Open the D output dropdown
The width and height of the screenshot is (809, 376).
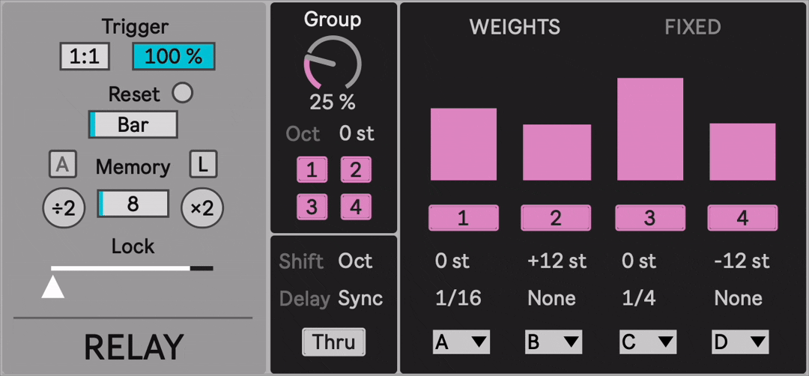[x=739, y=342]
